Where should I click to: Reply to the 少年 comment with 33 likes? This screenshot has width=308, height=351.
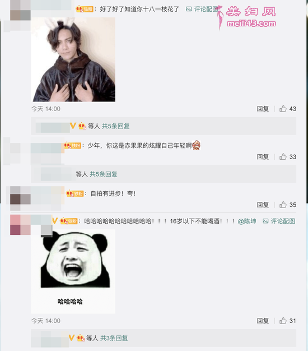pos(263,156)
